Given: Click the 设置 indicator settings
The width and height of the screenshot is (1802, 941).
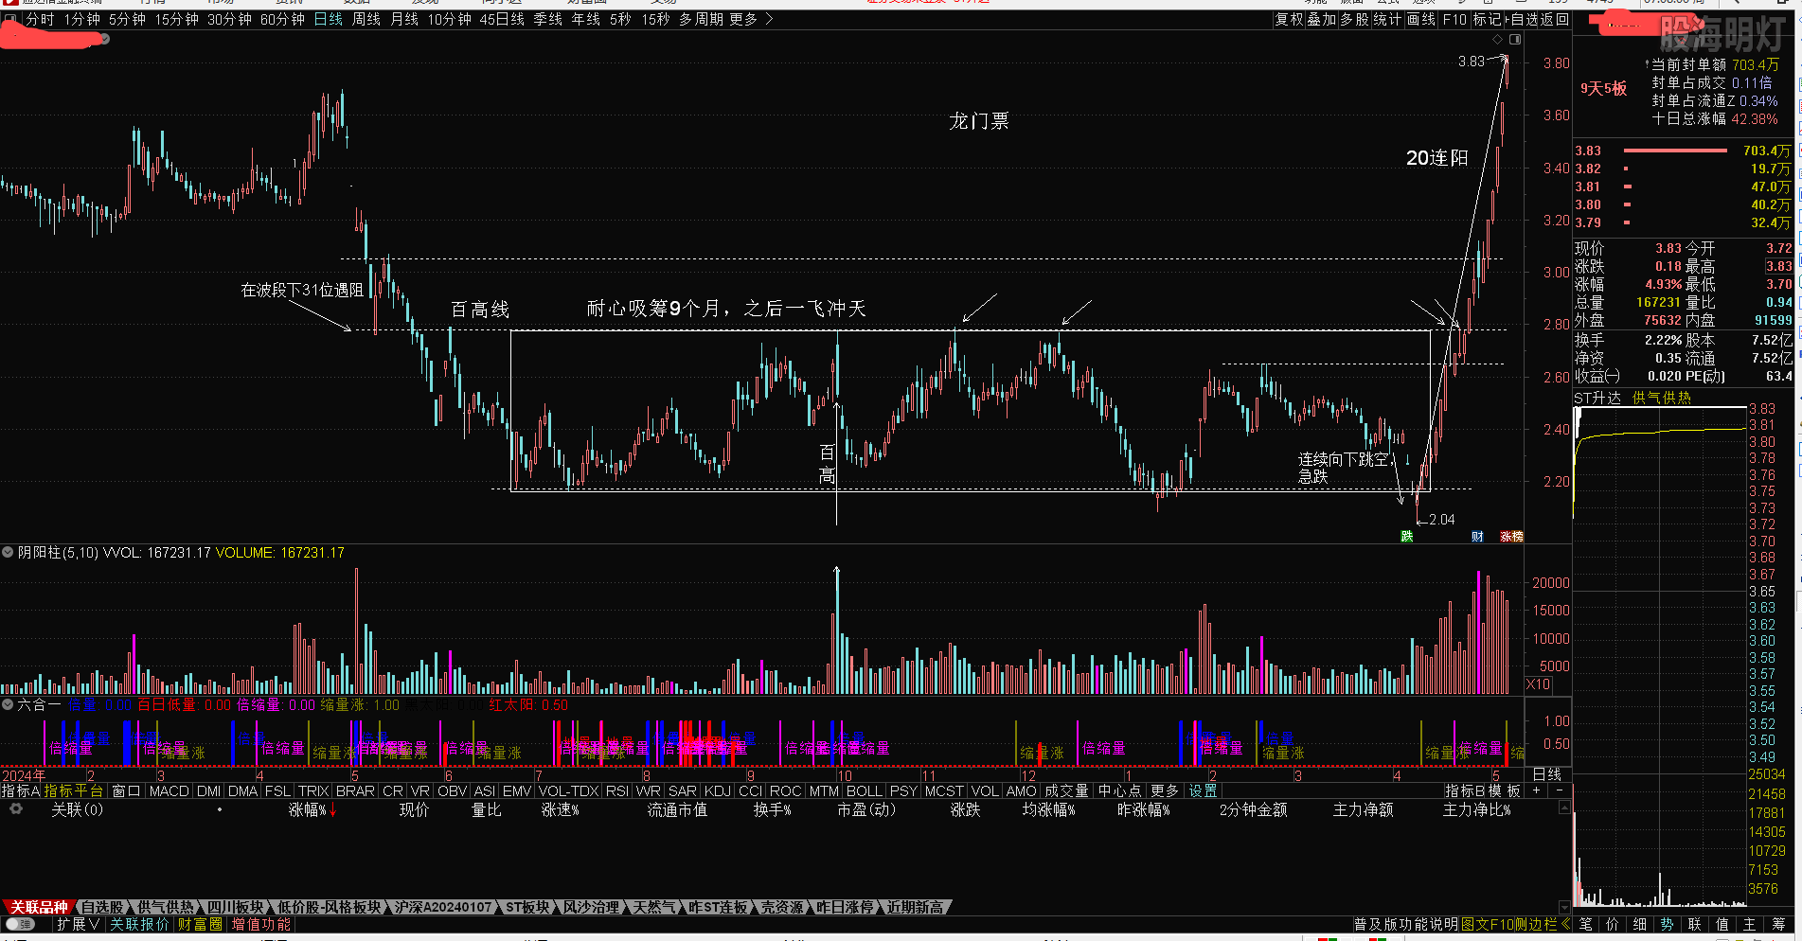Looking at the screenshot, I should pyautogui.click(x=1203, y=790).
